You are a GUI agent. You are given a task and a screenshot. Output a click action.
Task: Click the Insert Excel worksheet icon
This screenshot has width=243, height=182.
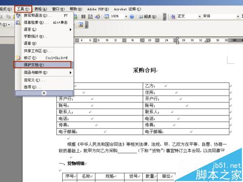point(75,17)
